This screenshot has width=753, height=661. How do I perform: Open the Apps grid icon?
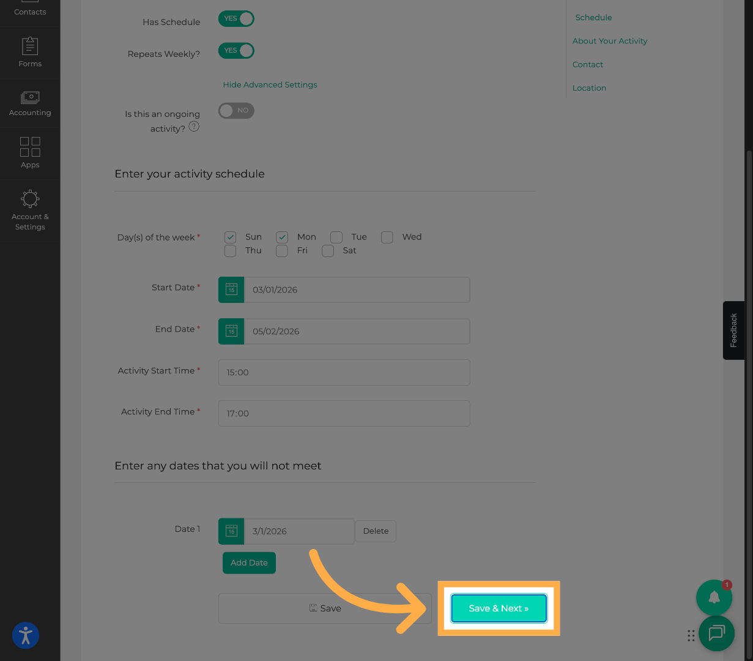30,147
